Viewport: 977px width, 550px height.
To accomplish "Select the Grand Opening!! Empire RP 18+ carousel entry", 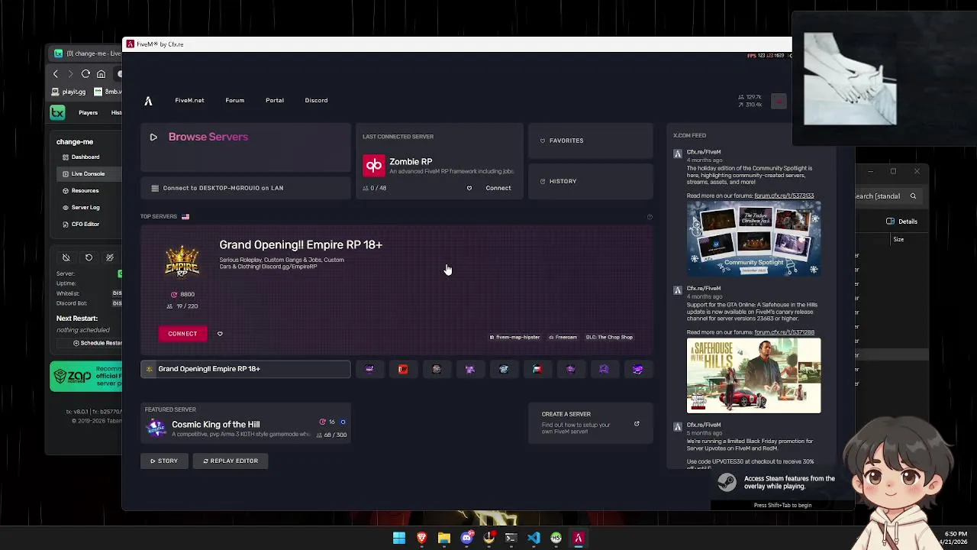I will point(246,369).
